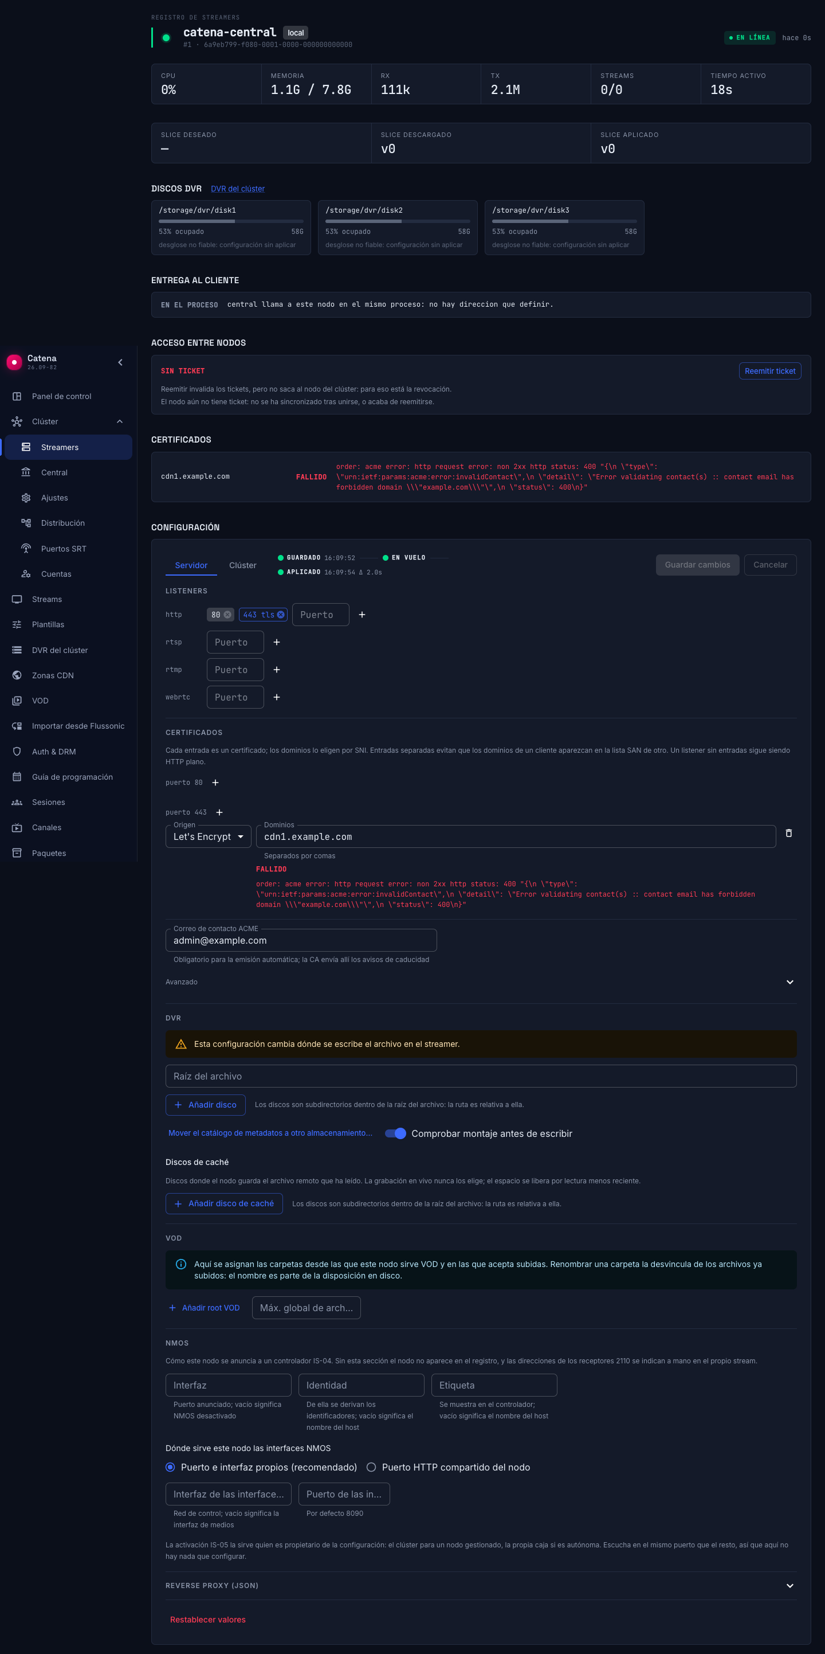825x1654 pixels.
Task: Remove the 443 tls port chip
Action: (x=280, y=615)
